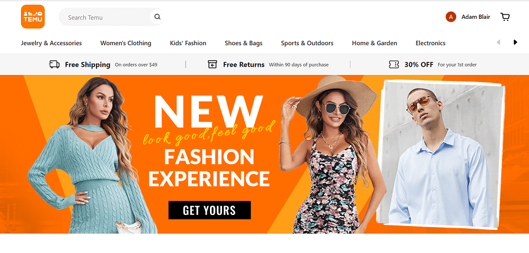Click the Adam Blair account name
The height and width of the screenshot is (253, 529).
click(476, 17)
